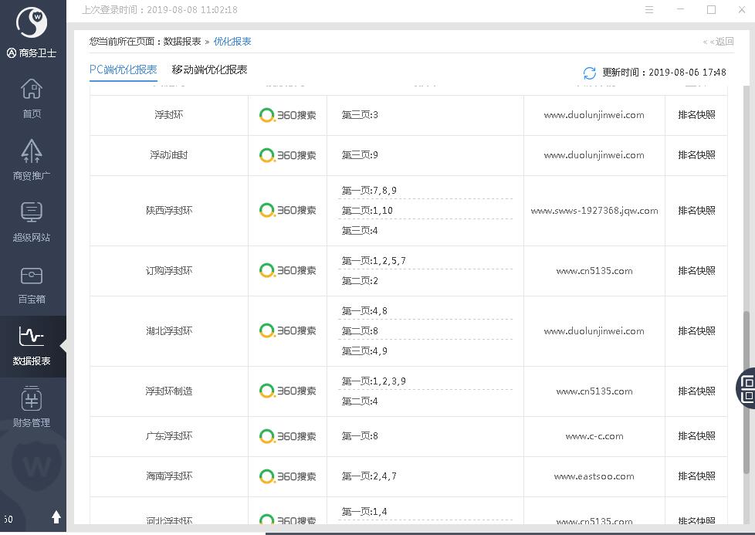Click the refresh icon beside 更新时间
The height and width of the screenshot is (535, 755).
(590, 73)
